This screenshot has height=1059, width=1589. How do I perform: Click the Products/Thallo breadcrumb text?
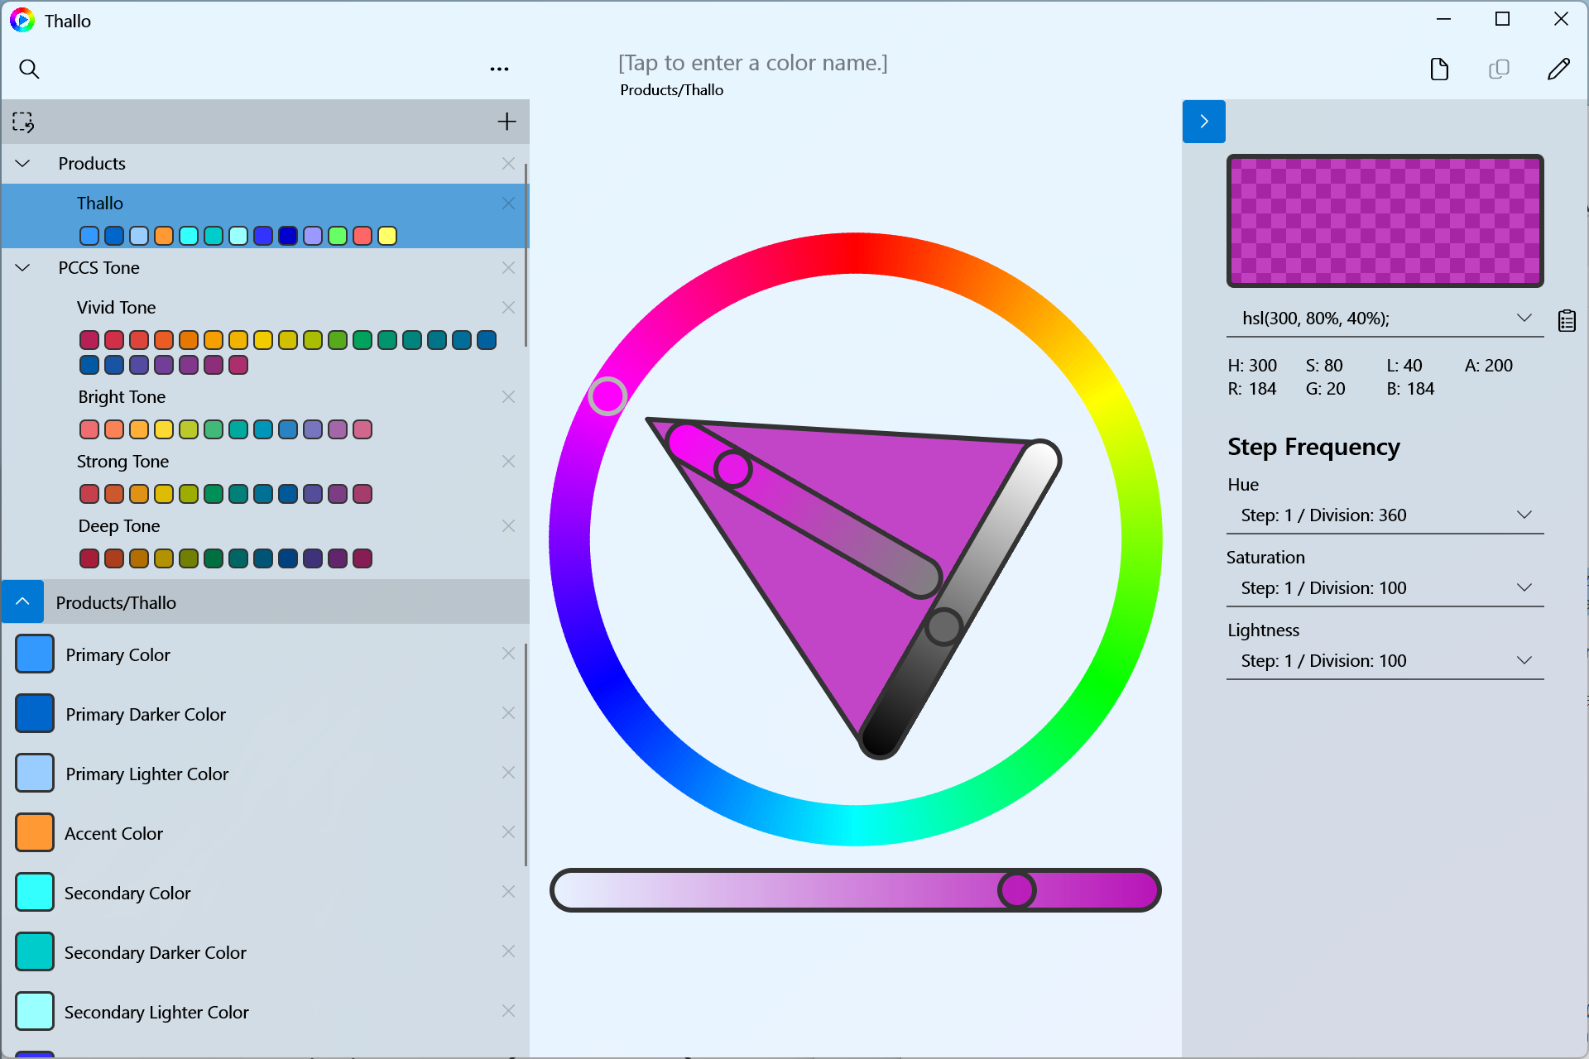point(671,90)
